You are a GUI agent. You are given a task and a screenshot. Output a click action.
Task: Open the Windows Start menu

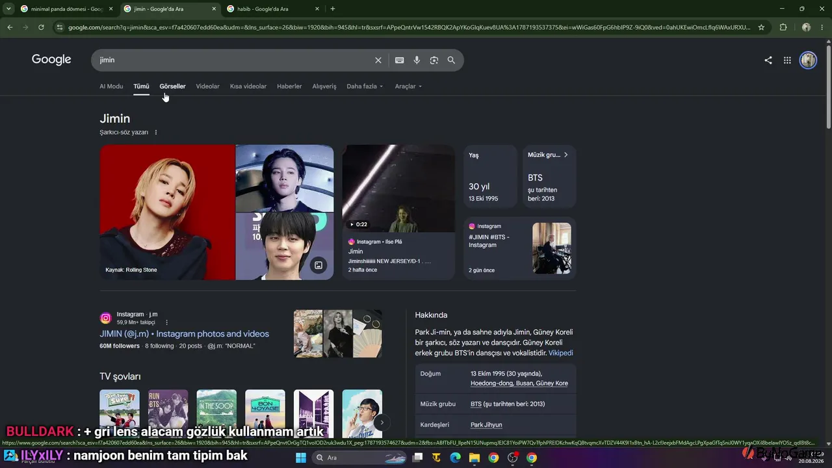point(301,458)
